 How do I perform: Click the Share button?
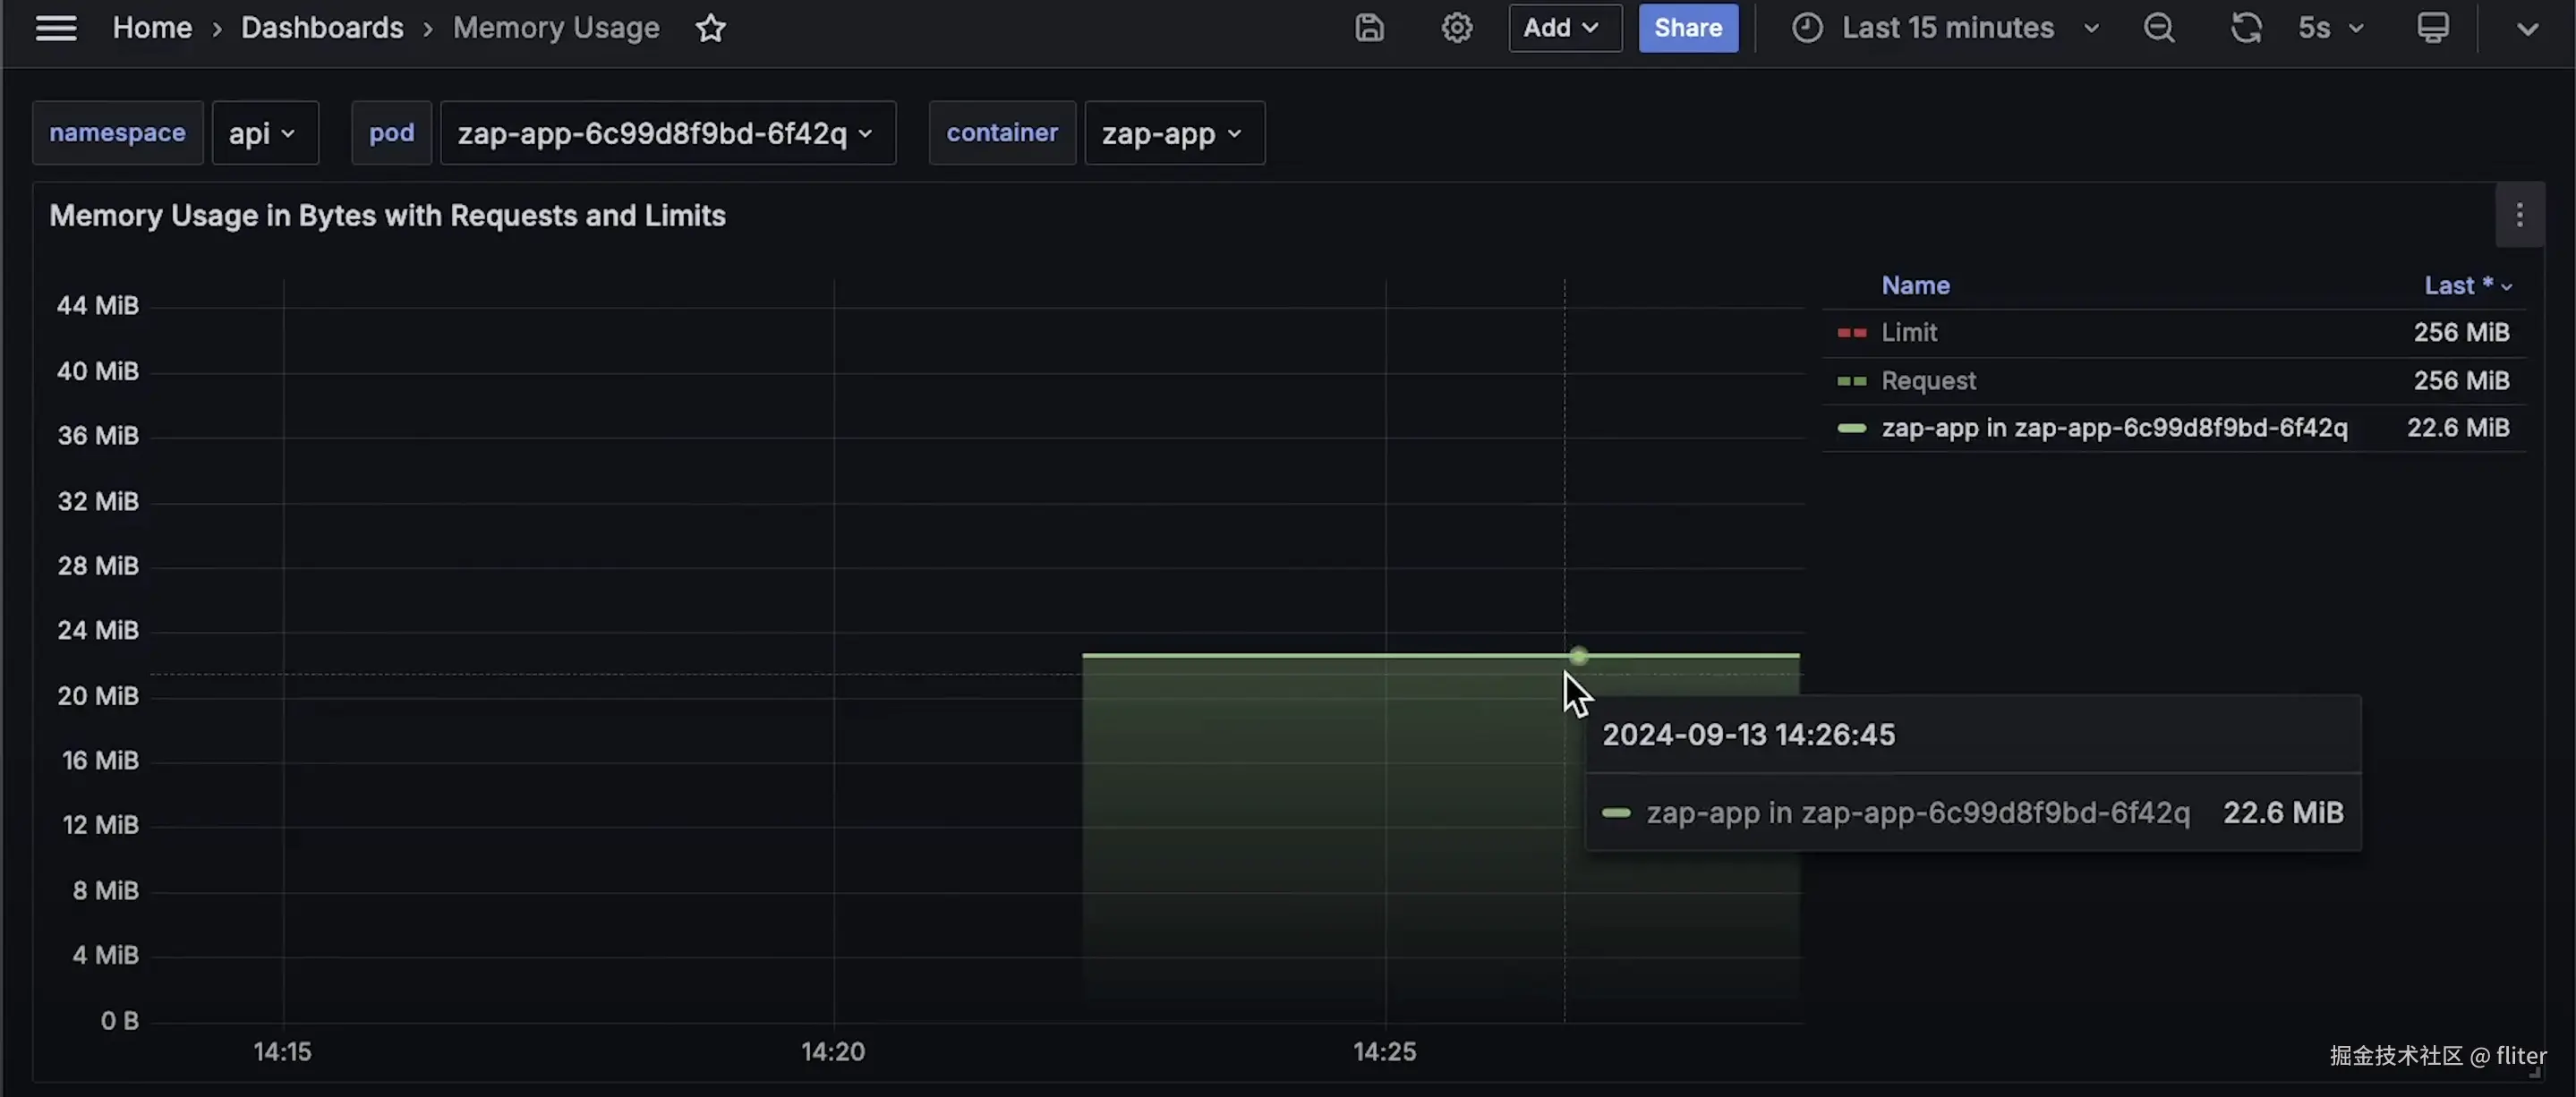(1687, 28)
